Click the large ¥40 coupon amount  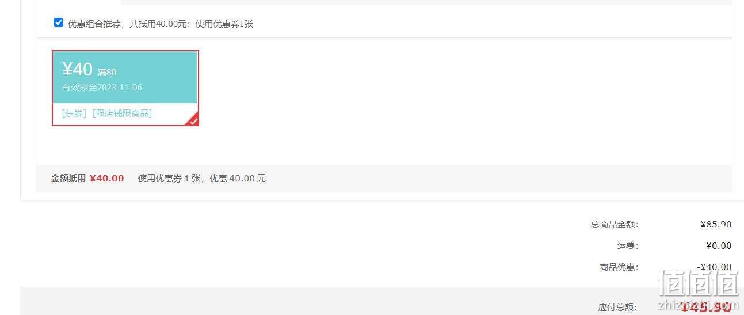point(77,69)
